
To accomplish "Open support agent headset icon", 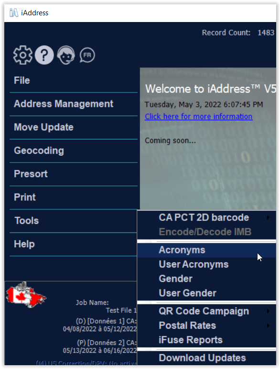I will (66, 55).
